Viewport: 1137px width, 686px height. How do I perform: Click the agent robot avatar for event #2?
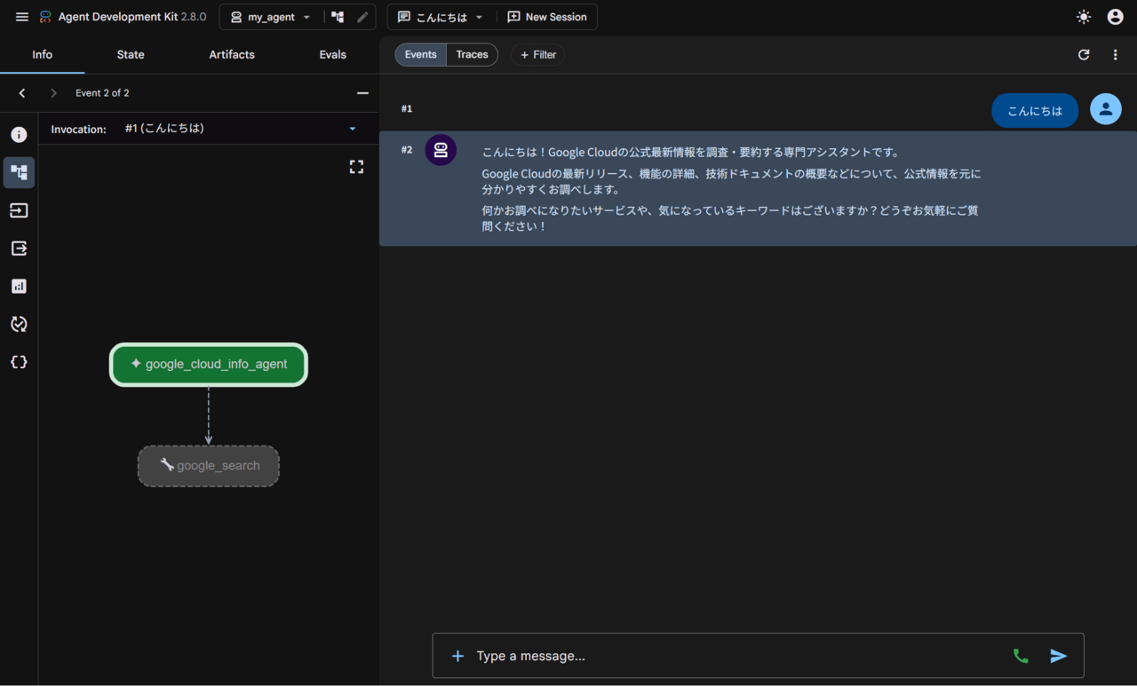[x=441, y=150]
